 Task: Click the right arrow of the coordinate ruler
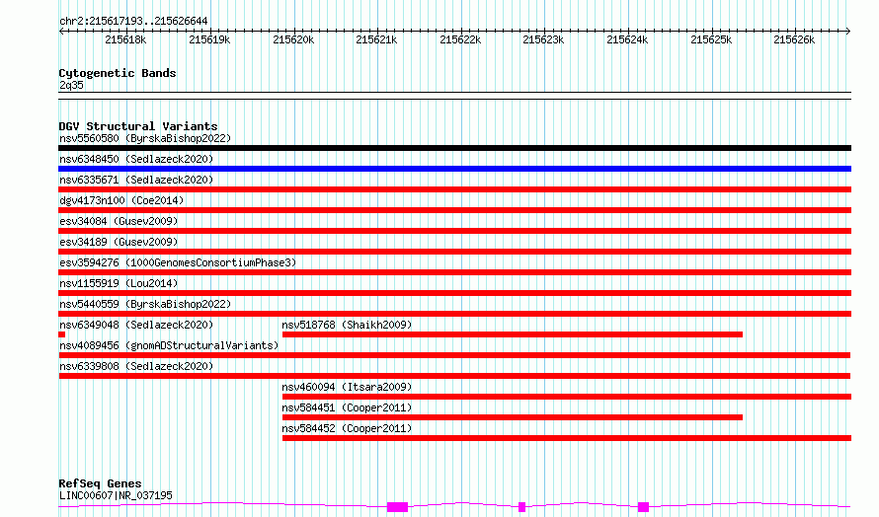[x=848, y=31]
